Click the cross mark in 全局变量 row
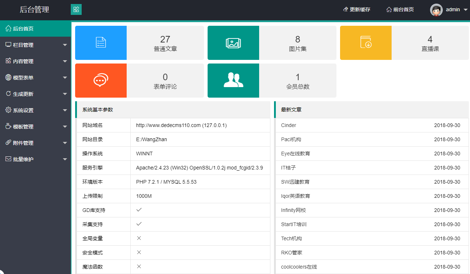Screen dimensions: 470x274 (139, 238)
